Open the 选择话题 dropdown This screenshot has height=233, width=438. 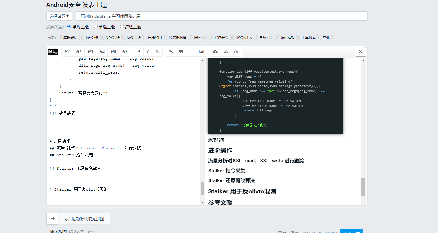[59, 16]
